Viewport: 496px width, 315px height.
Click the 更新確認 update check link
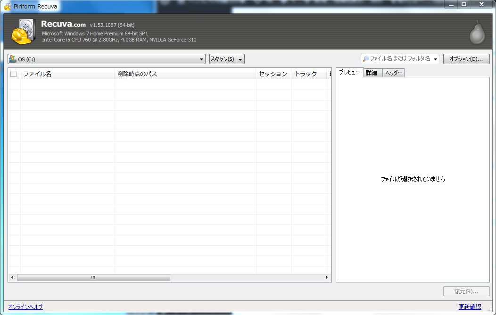click(470, 307)
